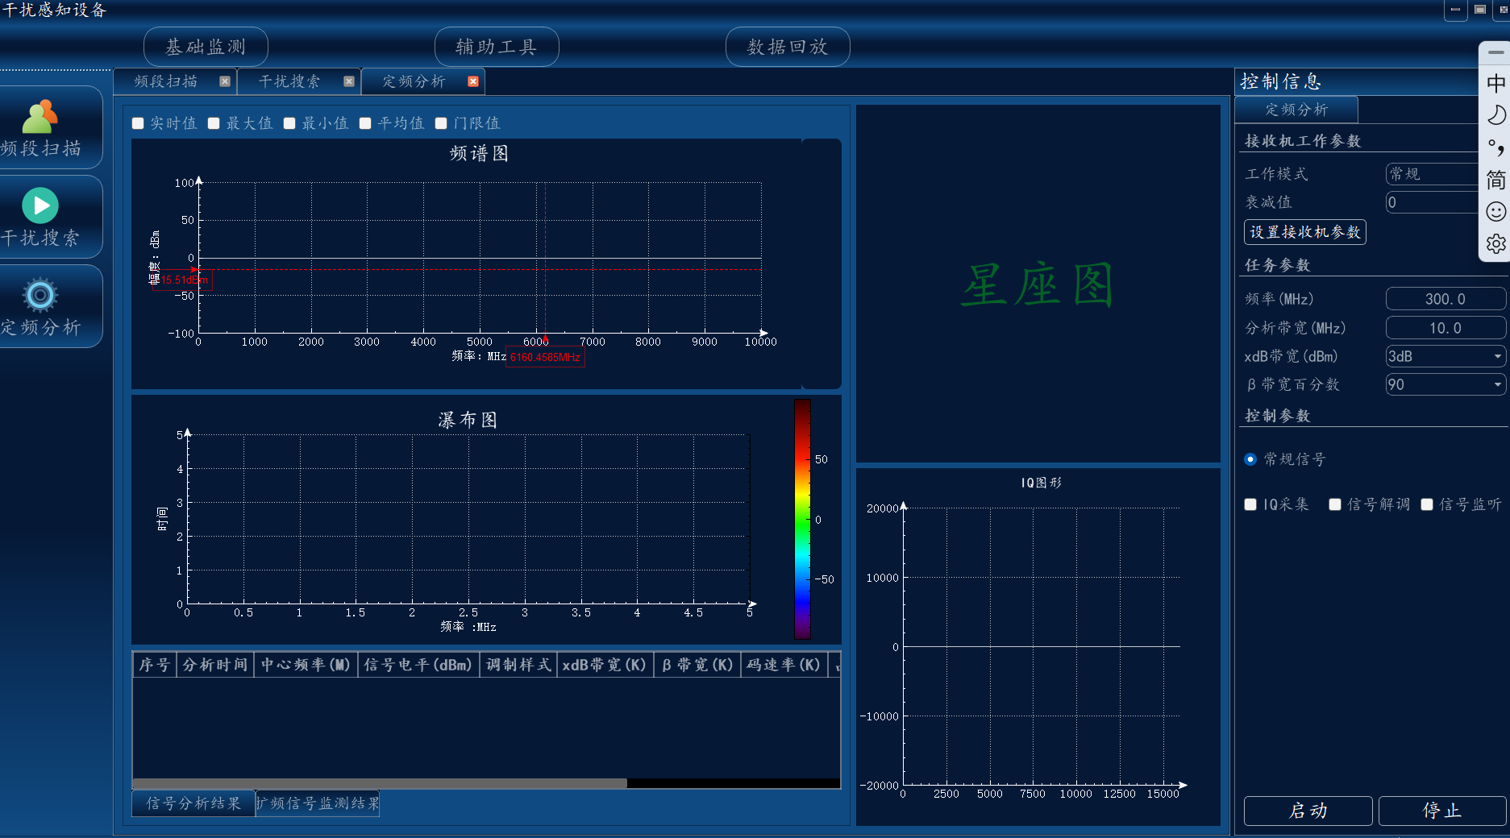Click the 调制样式 column header

[518, 665]
